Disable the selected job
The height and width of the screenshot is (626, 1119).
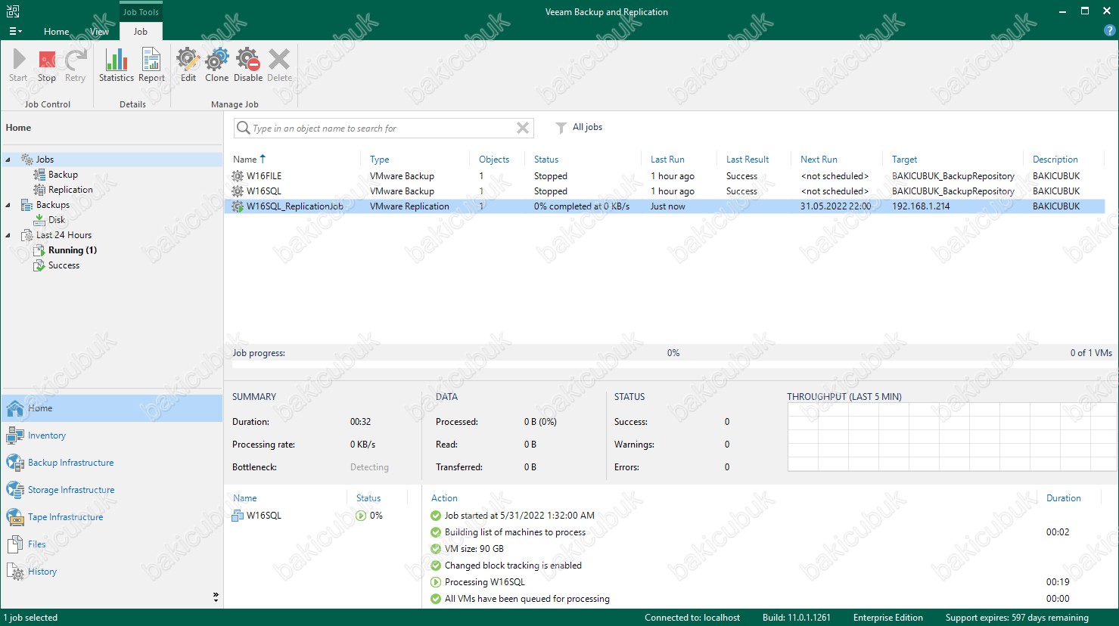(248, 65)
